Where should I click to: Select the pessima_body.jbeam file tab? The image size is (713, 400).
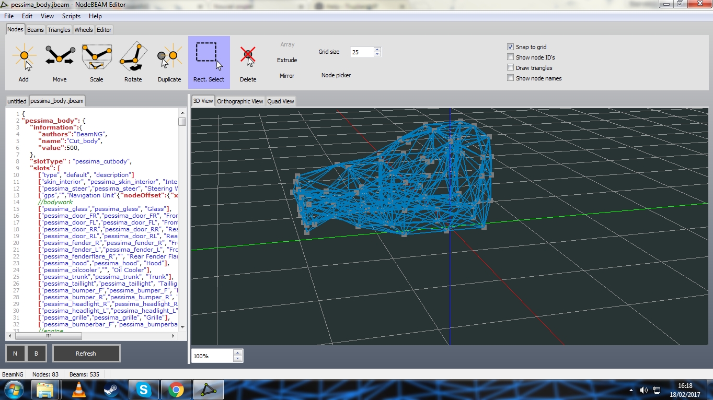click(56, 101)
